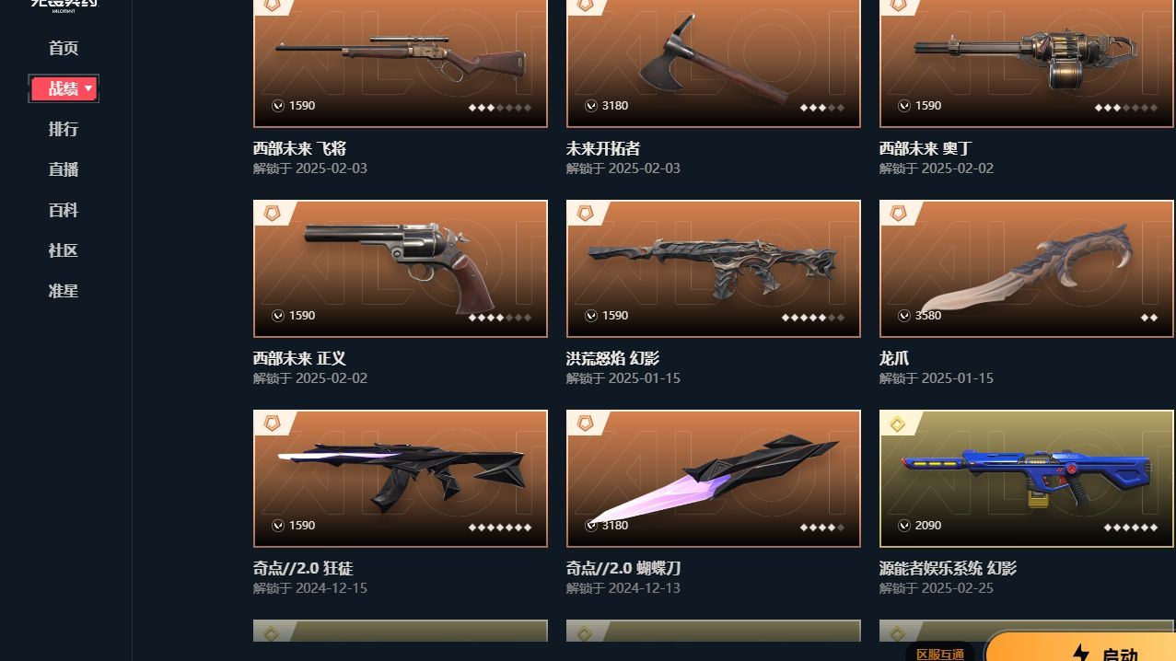Select 百科 in the sidebar
The height and width of the screenshot is (661, 1176).
tap(64, 210)
